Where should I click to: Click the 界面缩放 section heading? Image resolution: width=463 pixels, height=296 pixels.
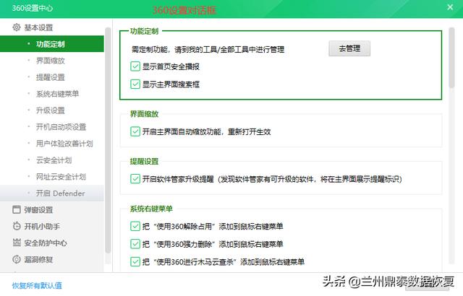145,113
